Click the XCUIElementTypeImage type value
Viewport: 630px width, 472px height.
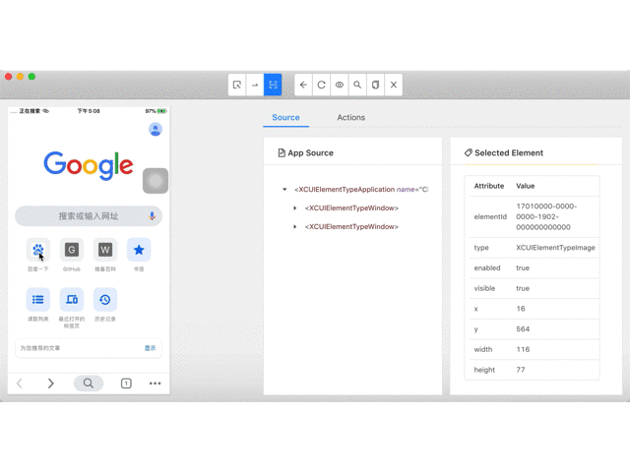point(555,248)
